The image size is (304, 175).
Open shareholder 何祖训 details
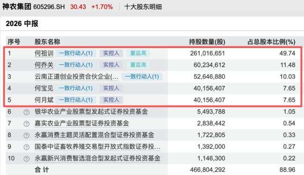(44, 53)
